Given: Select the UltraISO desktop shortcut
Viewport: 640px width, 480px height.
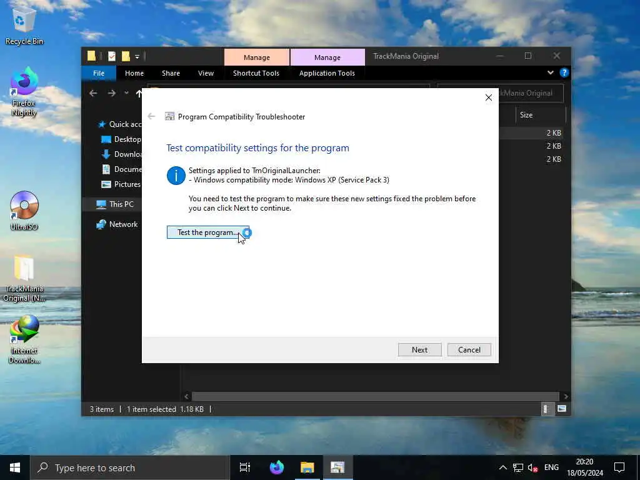Looking at the screenshot, I should tap(24, 211).
